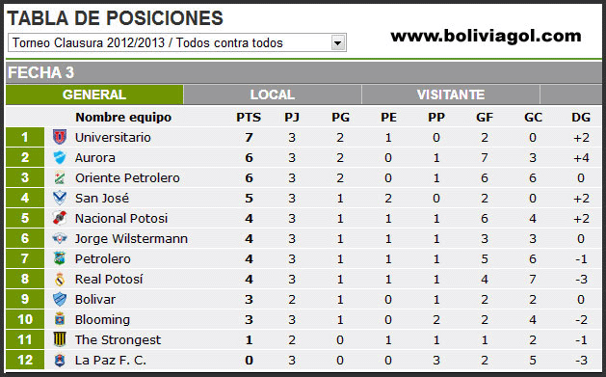606x377 pixels.
Task: Select the Oriente Petrolero crest icon
Action: pyautogui.click(x=60, y=177)
